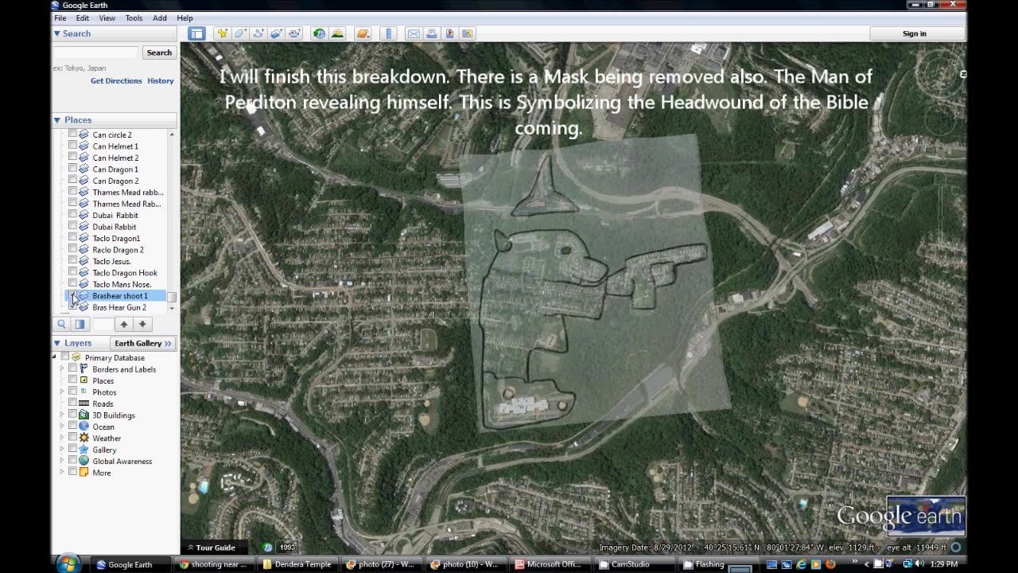
Task: Click the magnifier search icon below Places
Action: pyautogui.click(x=61, y=324)
